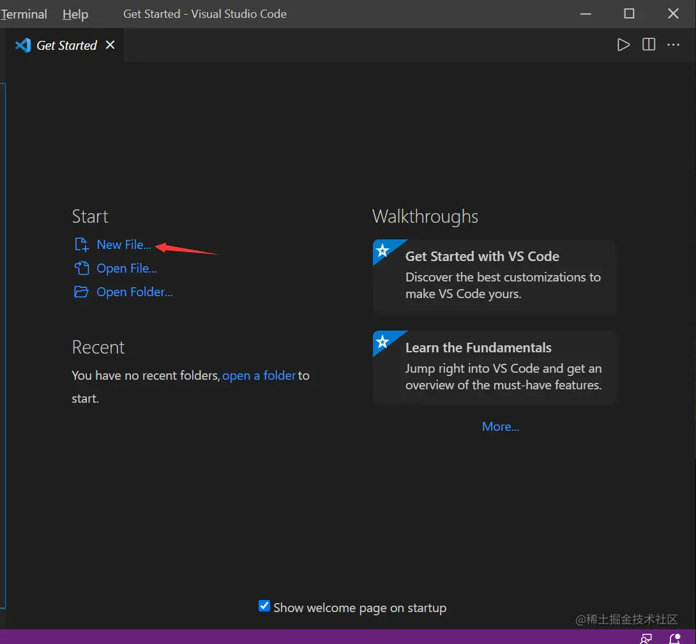Minimize the Visual Studio Code window
Viewport: 696px width, 644px height.
point(586,14)
